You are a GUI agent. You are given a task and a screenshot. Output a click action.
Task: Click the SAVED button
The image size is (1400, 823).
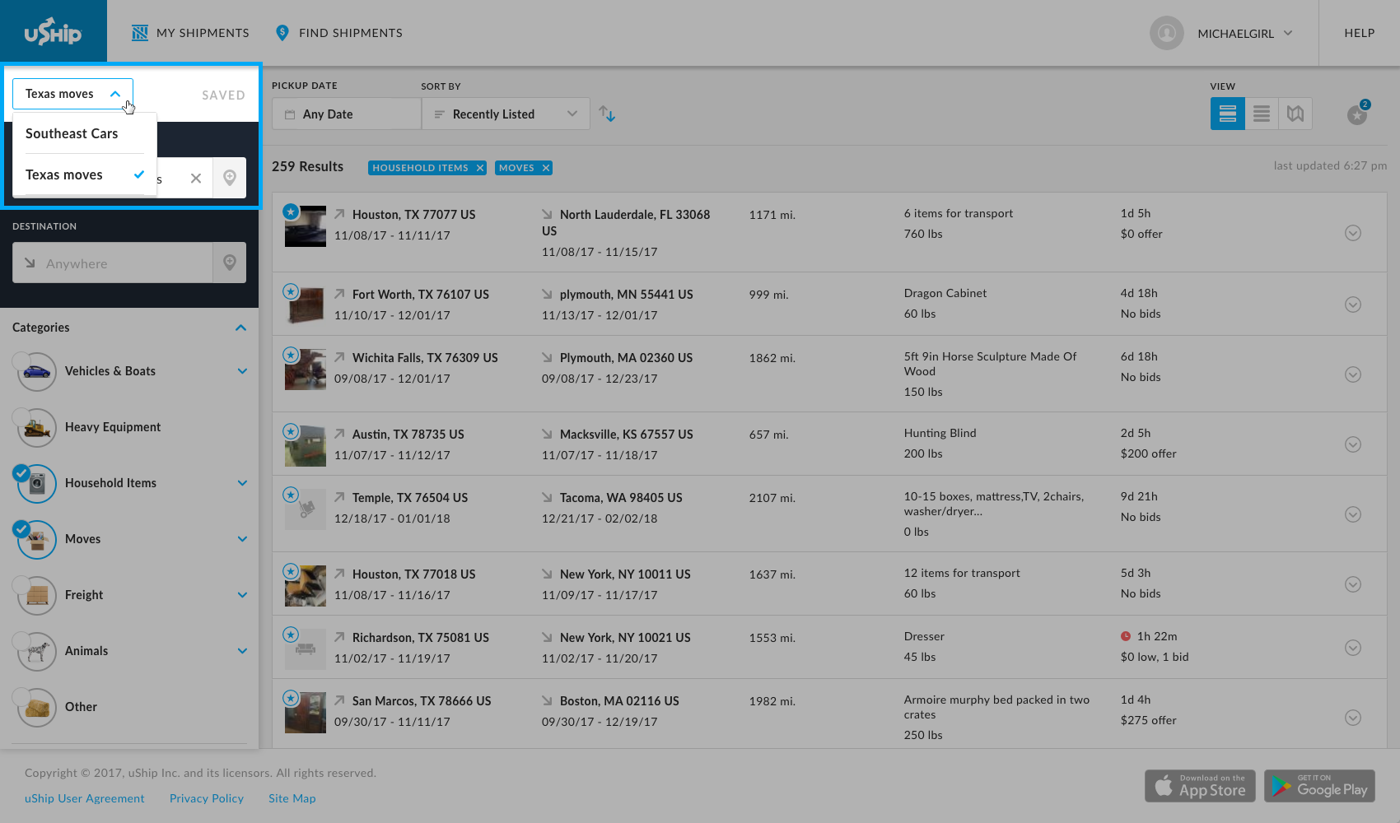coord(223,95)
